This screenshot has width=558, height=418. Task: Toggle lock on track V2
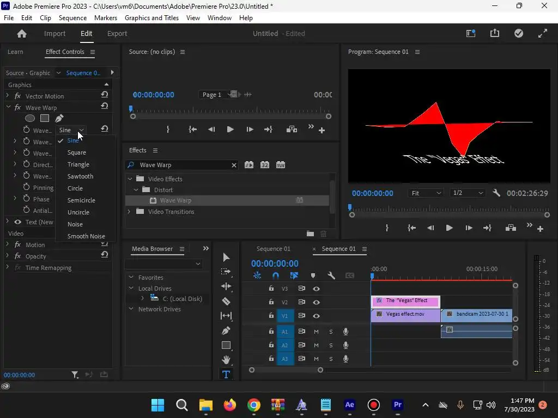click(271, 302)
